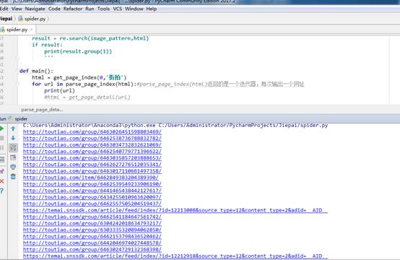400x260 pixels.
Task: Click 'result = re.search(image_pattern,html)' line
Action: (x=90, y=38)
